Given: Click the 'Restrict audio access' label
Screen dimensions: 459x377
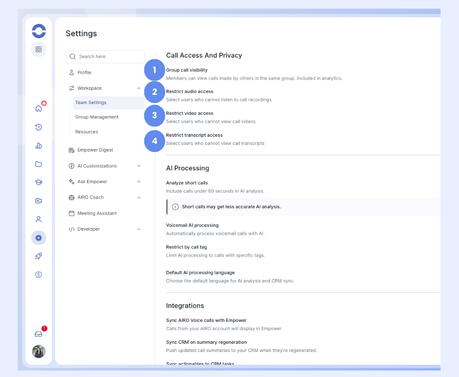Looking at the screenshot, I should pos(190,91).
